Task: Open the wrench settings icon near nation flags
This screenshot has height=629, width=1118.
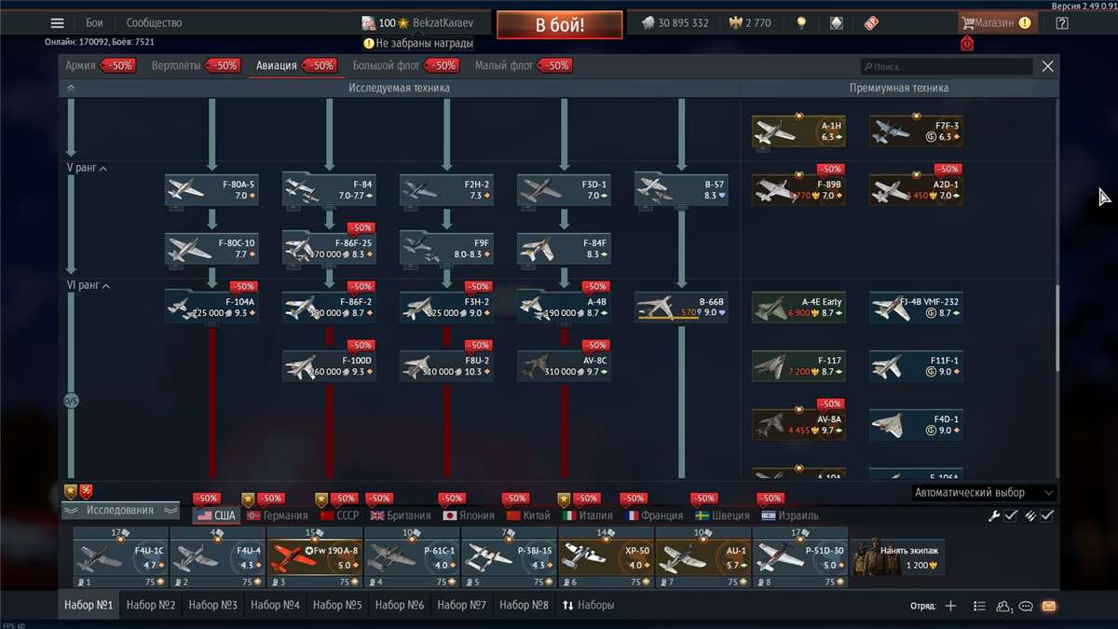Action: 994,514
